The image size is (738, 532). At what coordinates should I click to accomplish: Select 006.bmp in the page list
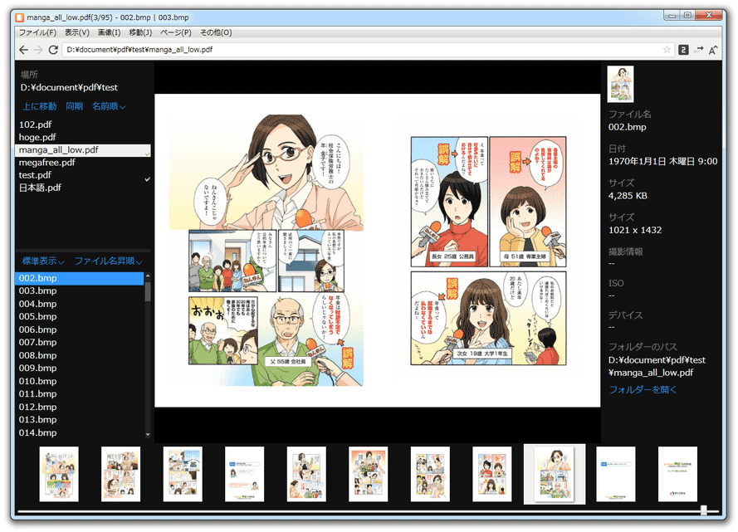point(80,330)
